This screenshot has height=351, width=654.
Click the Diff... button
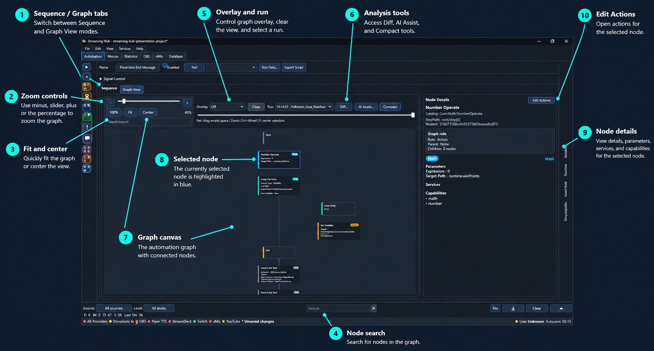pos(344,107)
